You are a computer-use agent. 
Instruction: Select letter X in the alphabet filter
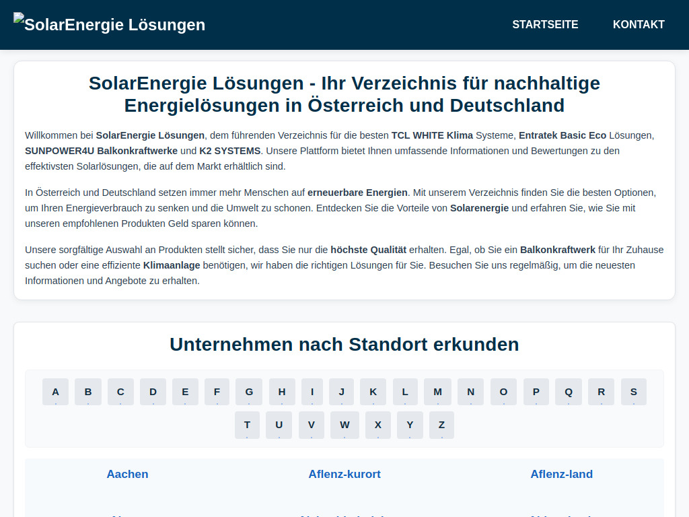pos(377,425)
